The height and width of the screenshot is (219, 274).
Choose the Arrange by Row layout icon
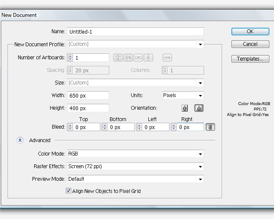(x=138, y=58)
